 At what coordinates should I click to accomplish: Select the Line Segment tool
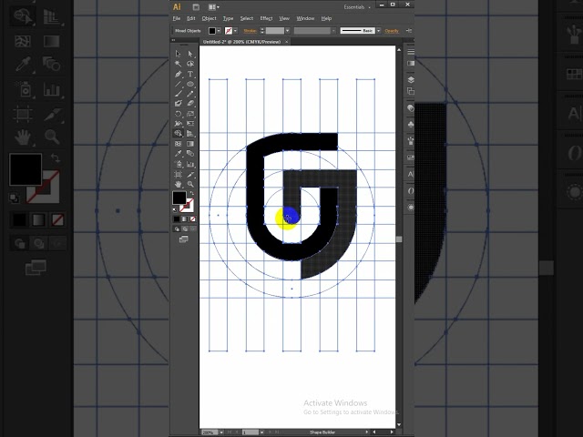(179, 84)
